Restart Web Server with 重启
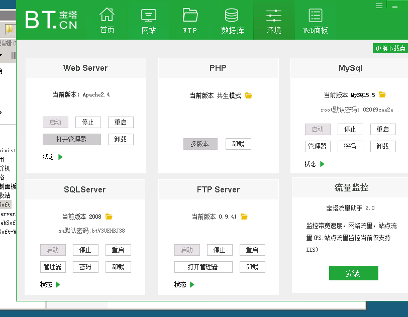This screenshot has width=408, height=317. tap(121, 122)
